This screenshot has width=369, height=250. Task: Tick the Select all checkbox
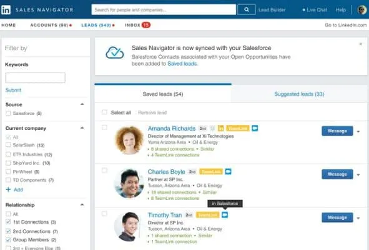tap(104, 112)
